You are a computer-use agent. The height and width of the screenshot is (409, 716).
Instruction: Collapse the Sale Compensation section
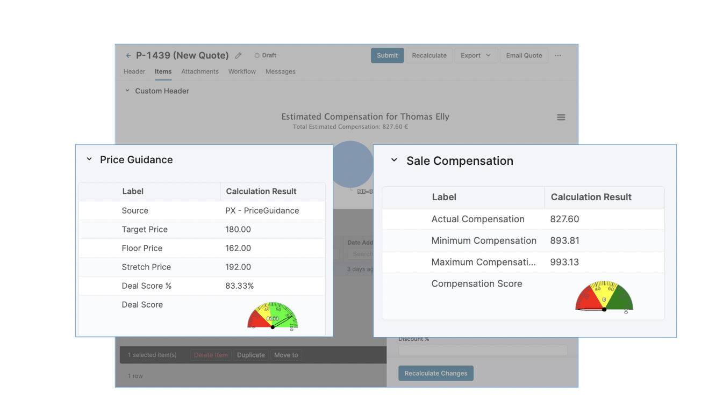[394, 160]
